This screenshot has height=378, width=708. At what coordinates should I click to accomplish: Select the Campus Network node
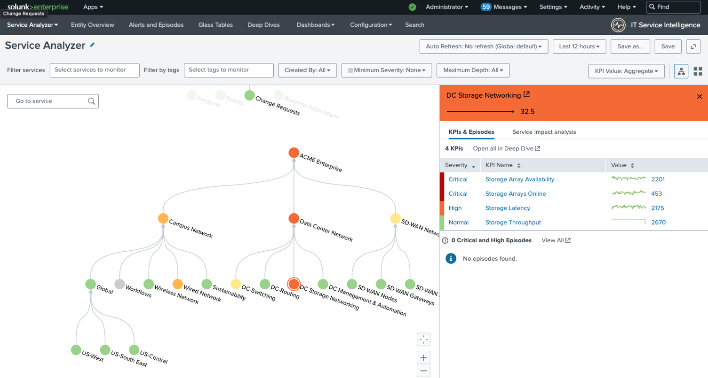click(163, 218)
